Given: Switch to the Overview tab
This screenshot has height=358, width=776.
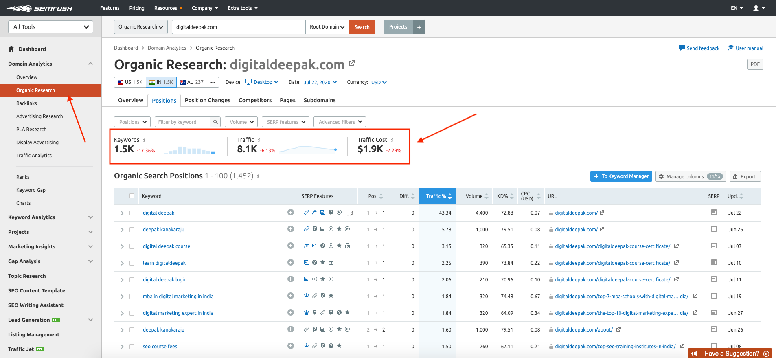Looking at the screenshot, I should 131,100.
